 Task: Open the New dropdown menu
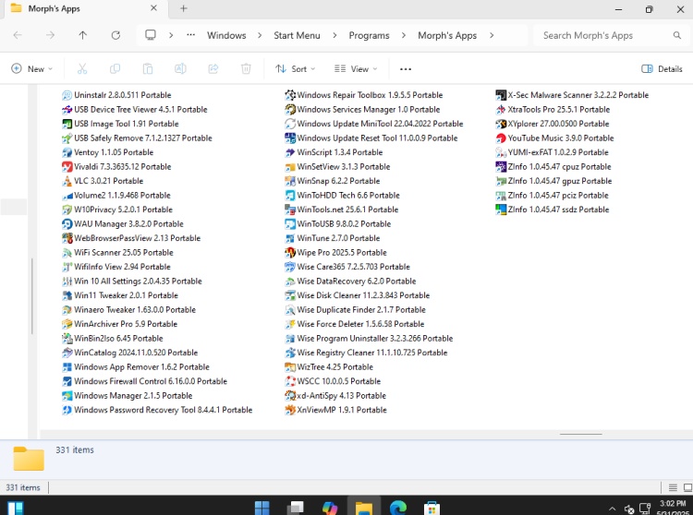[31, 69]
